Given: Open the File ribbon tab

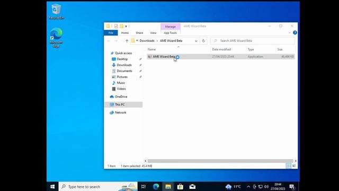Looking at the screenshot, I should click(111, 33).
